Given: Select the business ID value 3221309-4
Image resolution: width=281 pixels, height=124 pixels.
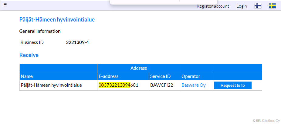Looking at the screenshot, I should click(77, 42).
